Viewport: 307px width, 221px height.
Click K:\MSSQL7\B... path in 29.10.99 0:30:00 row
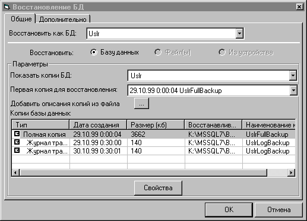coord(211,143)
